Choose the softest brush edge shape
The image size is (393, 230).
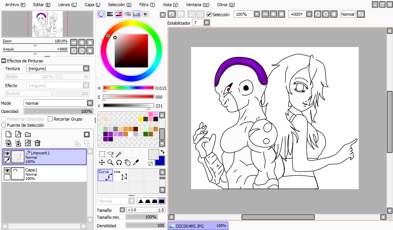pyautogui.click(x=141, y=201)
